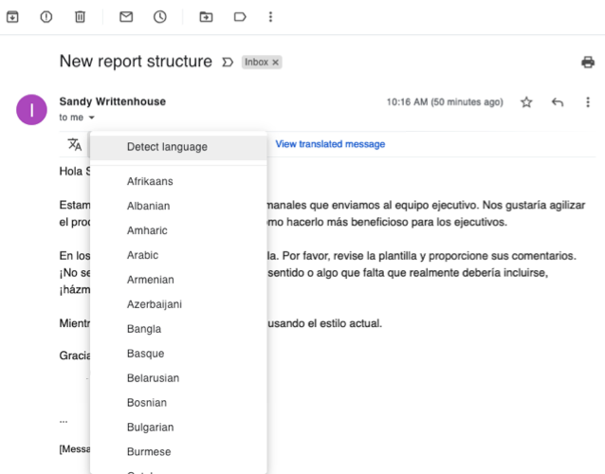The width and height of the screenshot is (605, 474).
Task: Click the Archive icon in toolbar
Action: point(12,17)
